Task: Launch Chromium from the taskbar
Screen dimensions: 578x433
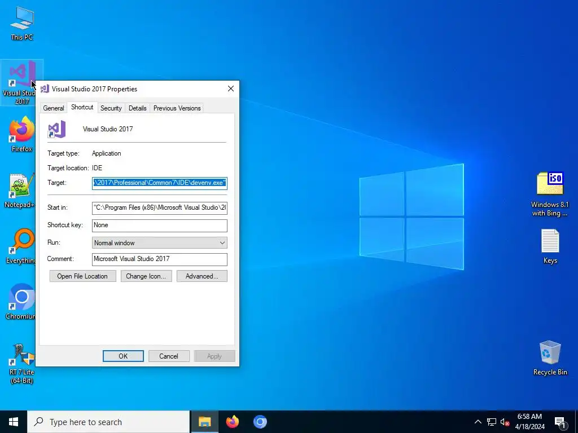Action: (260, 422)
